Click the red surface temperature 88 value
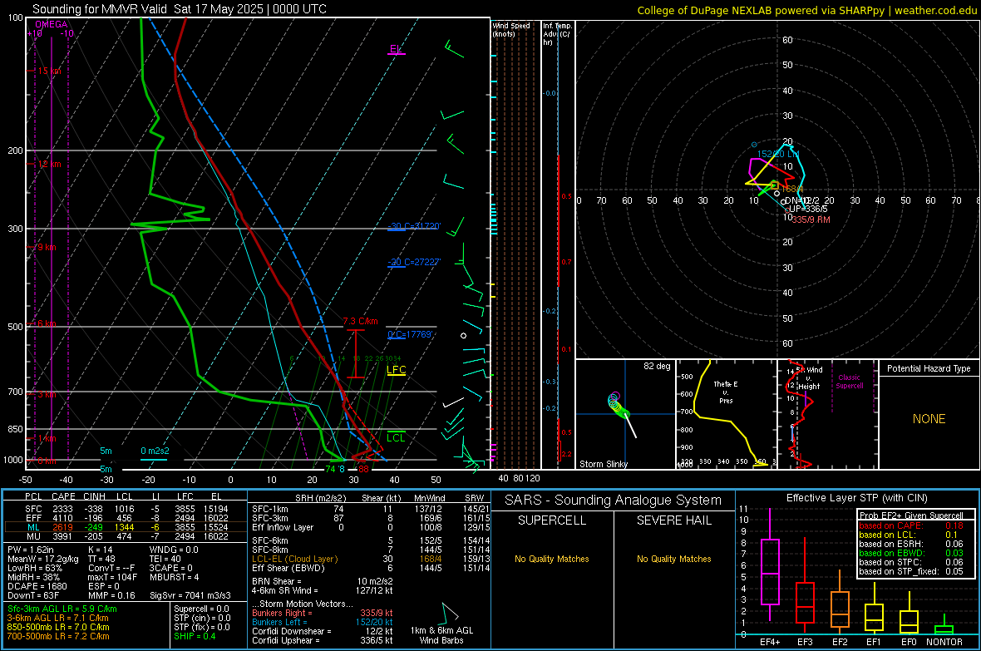Image resolution: width=981 pixels, height=651 pixels. point(363,469)
